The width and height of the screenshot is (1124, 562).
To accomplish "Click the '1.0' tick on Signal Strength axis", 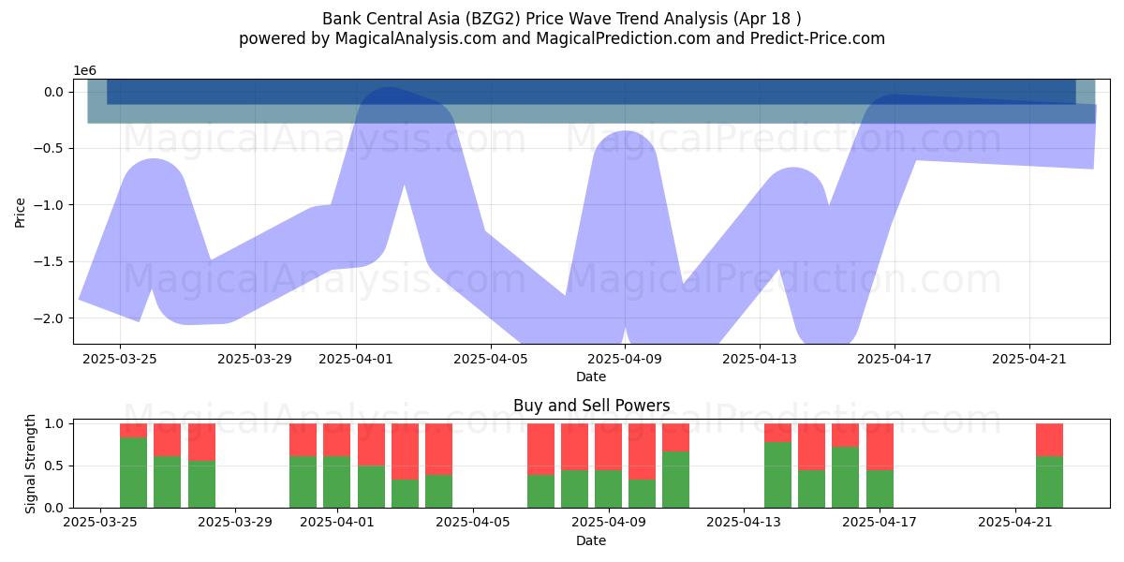I will click(52, 423).
